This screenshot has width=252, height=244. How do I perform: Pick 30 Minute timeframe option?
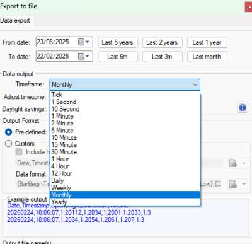coord(125,152)
